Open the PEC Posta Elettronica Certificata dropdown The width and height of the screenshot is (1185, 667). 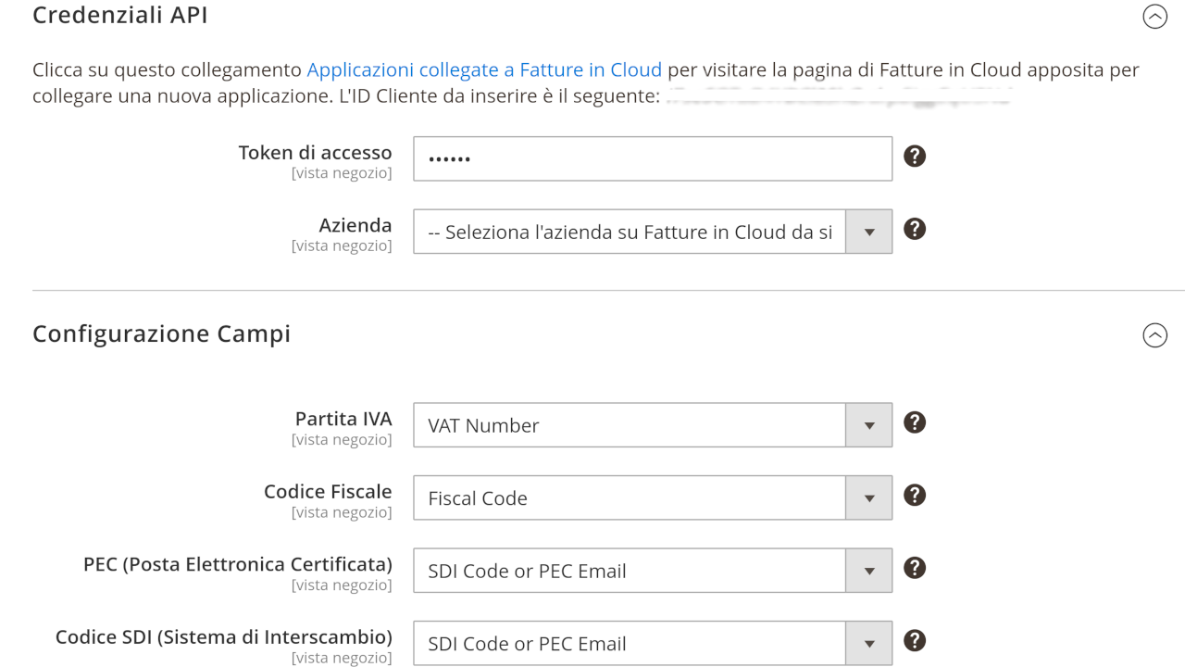click(653, 571)
